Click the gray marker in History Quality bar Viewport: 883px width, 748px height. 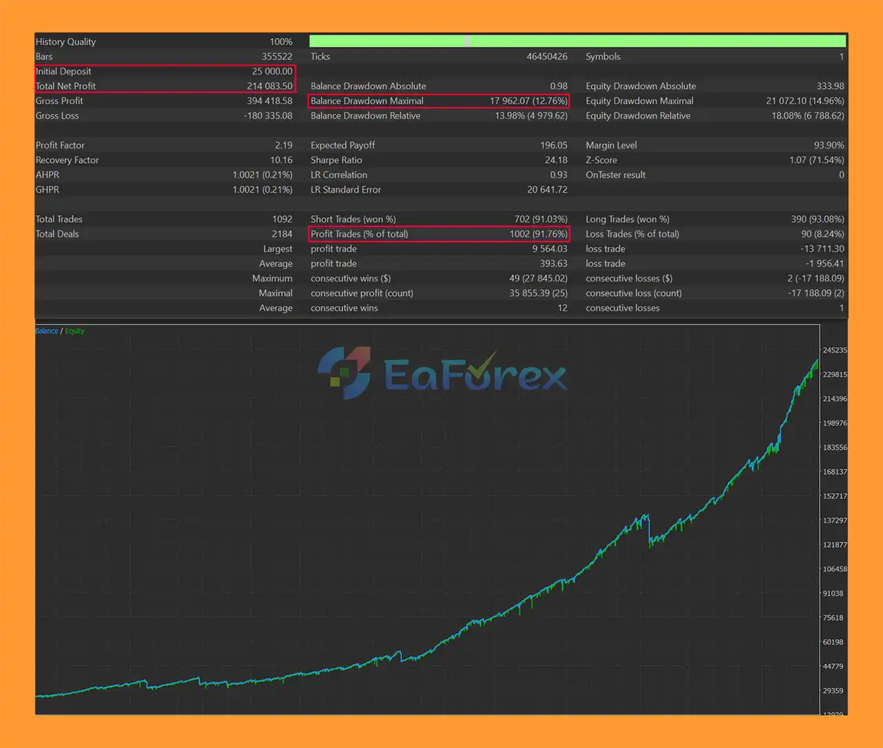click(467, 41)
